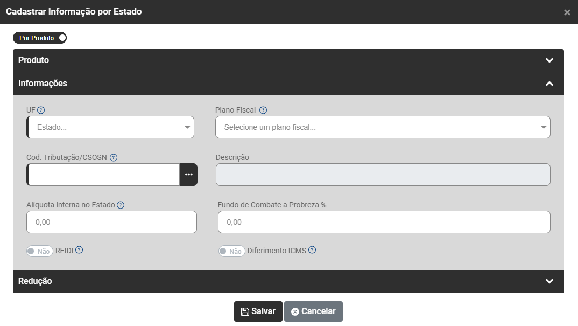Click the help icon next to UF
This screenshot has width=578, height=326.
pyautogui.click(x=41, y=110)
